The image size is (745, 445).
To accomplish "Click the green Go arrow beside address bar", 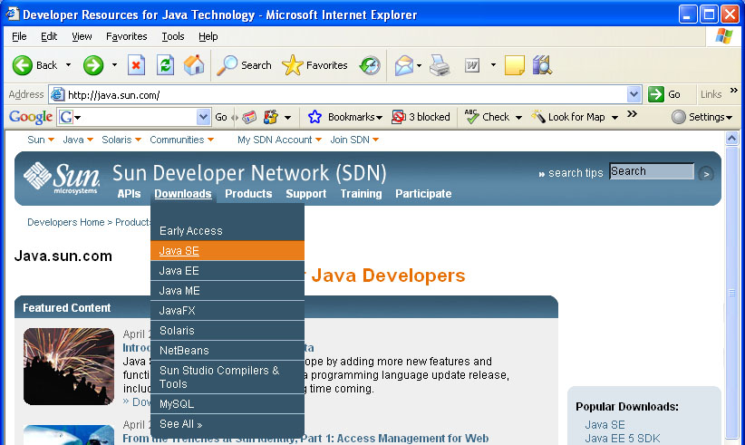I will pyautogui.click(x=656, y=94).
